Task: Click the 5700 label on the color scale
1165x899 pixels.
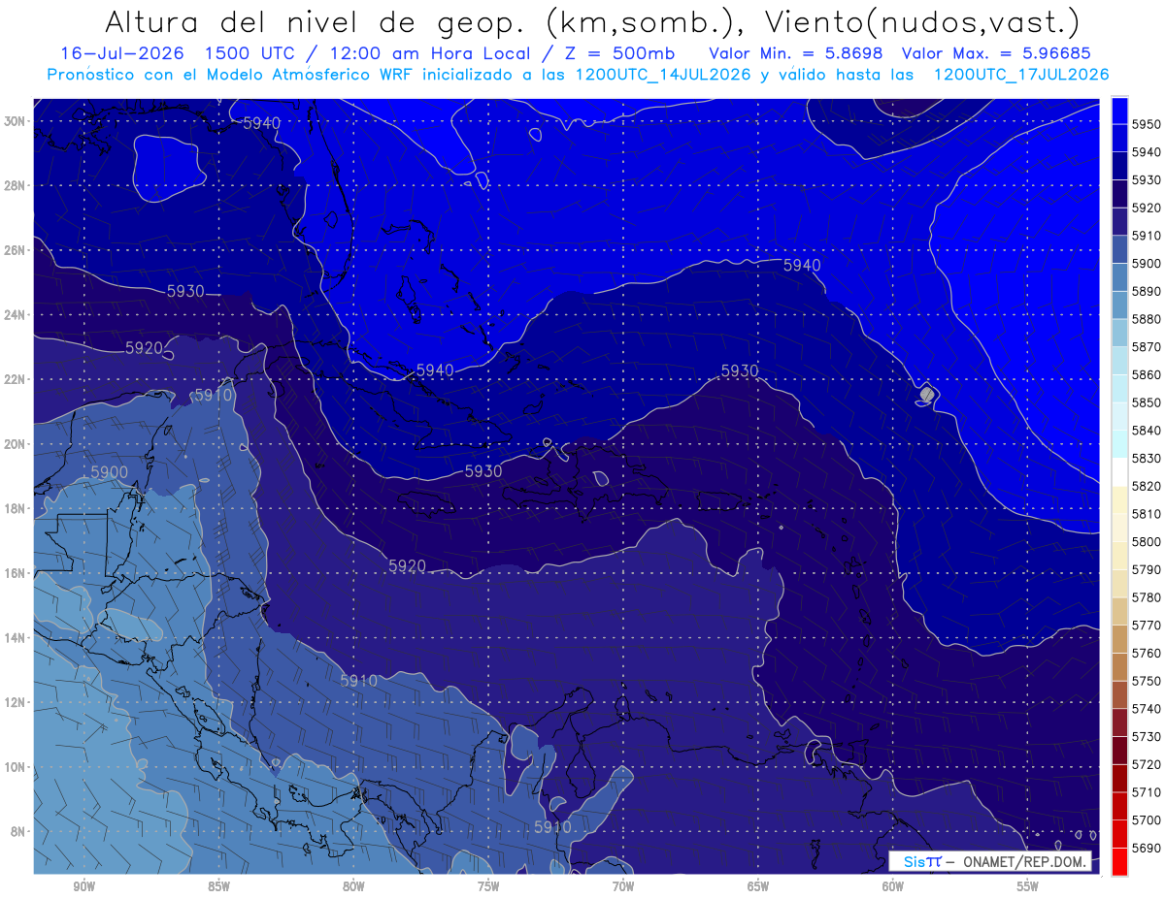Action: coord(1146,820)
